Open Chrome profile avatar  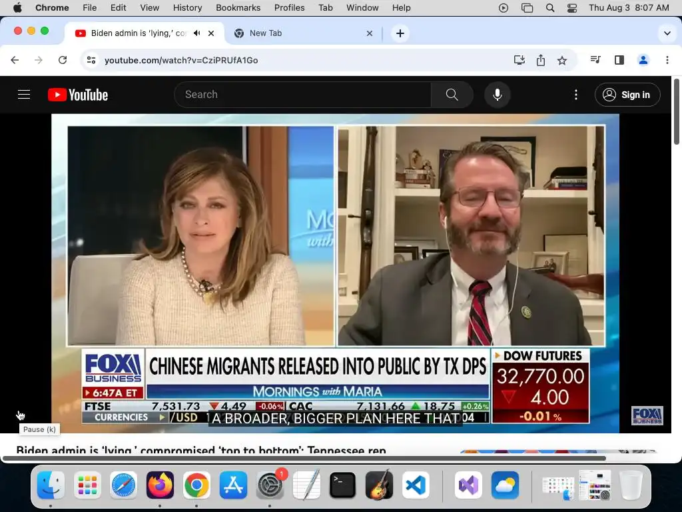click(643, 60)
